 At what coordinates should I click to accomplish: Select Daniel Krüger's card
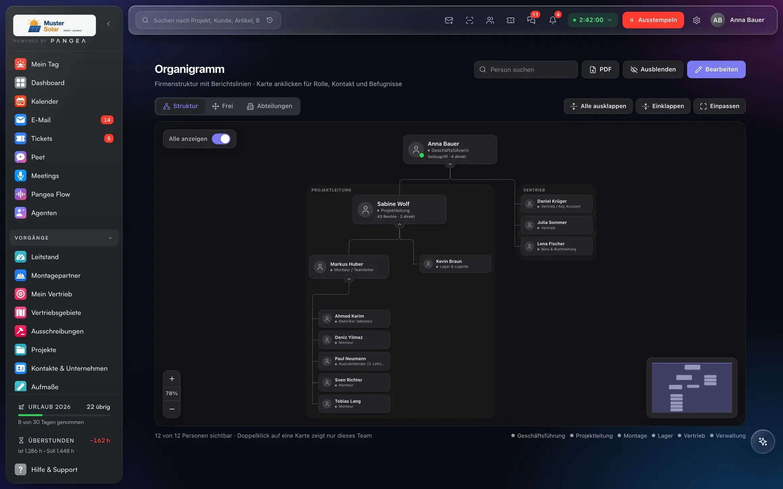(x=557, y=204)
